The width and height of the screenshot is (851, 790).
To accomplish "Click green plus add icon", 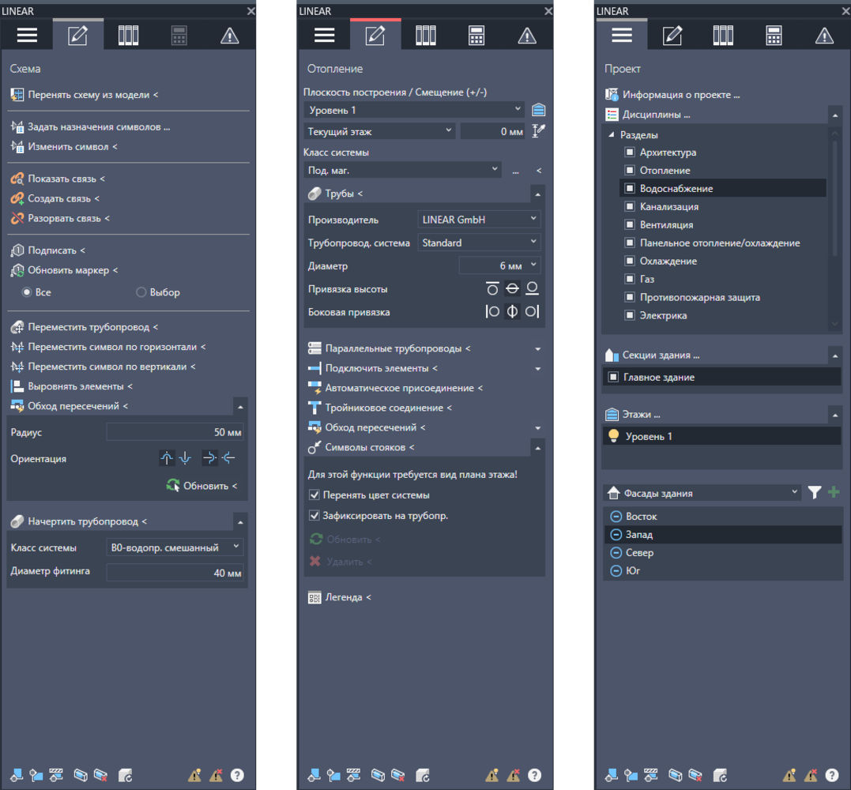I will coord(834,492).
